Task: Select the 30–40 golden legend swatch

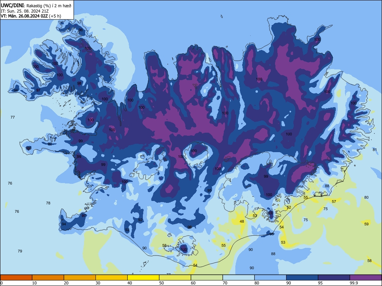Action: click(x=112, y=278)
